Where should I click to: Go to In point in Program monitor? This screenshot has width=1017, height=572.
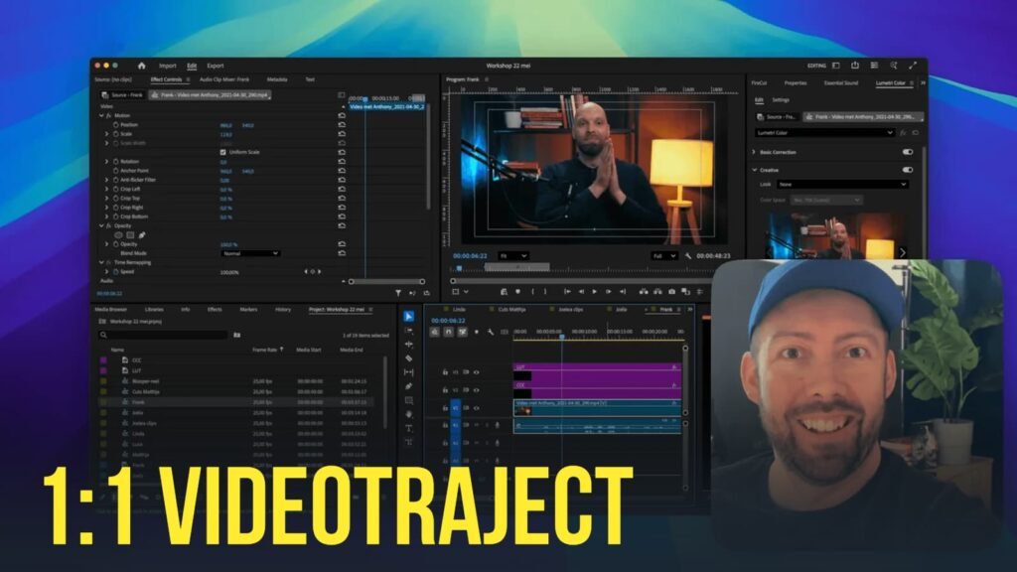567,292
